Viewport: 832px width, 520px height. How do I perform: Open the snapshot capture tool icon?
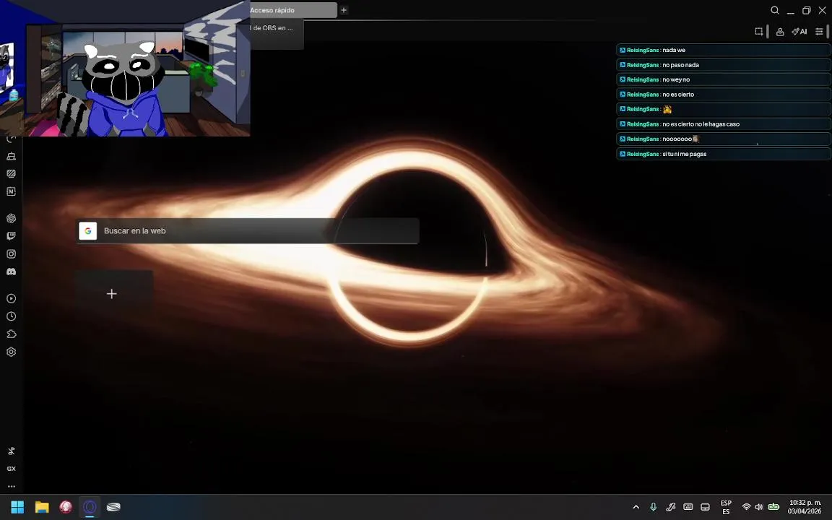[759, 31]
